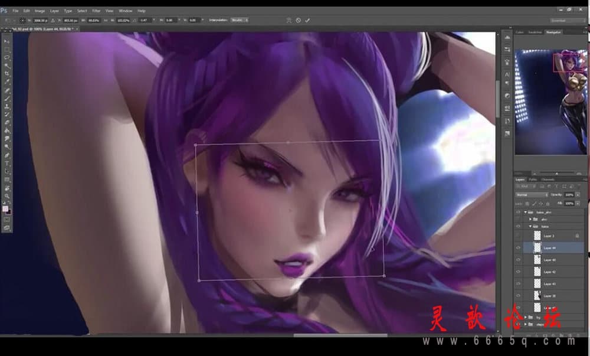Switch to the Swatches tab
The image size is (590, 356).
click(x=535, y=32)
